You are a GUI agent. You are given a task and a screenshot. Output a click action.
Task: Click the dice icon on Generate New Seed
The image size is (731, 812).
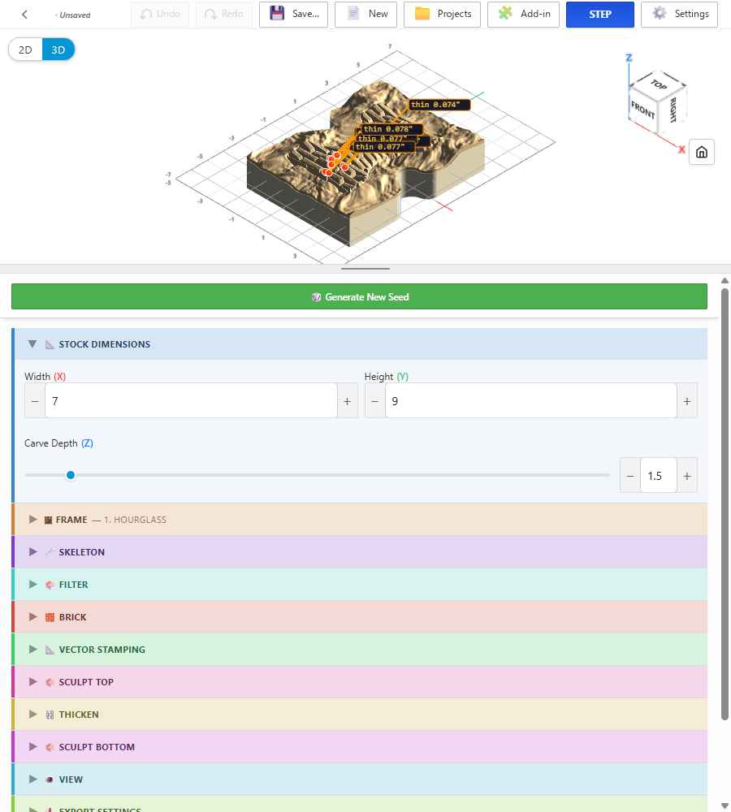[316, 297]
